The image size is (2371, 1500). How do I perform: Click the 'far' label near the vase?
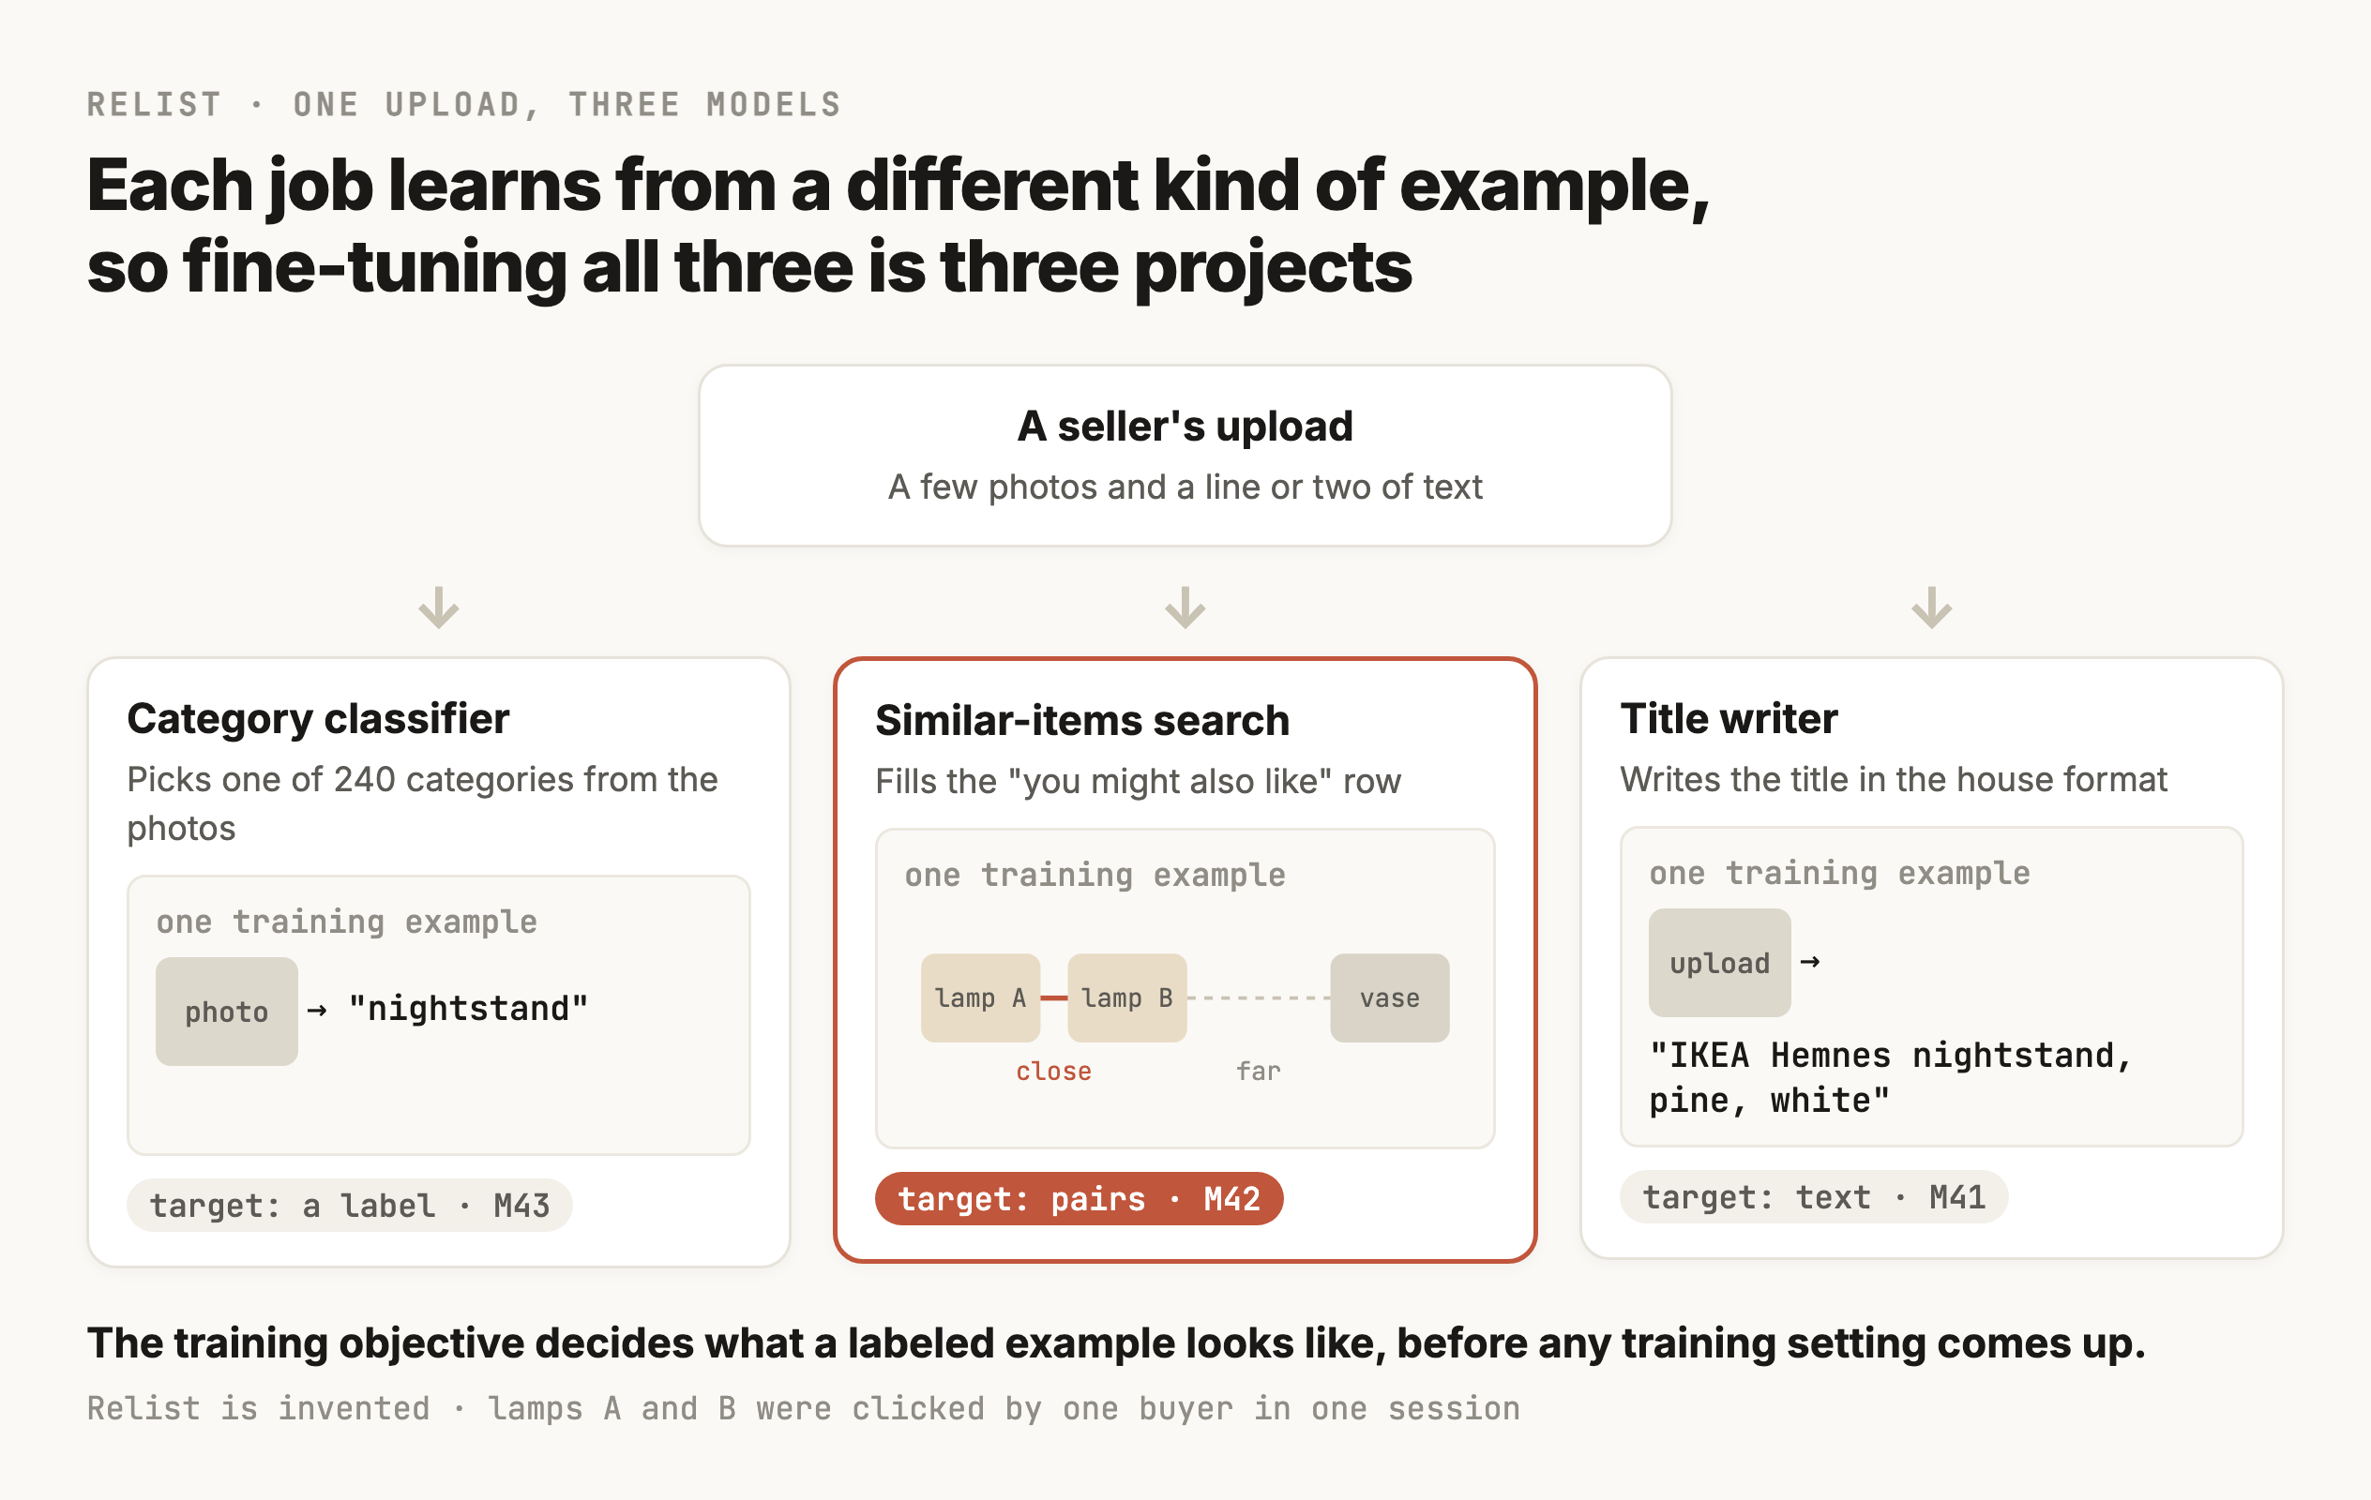[1259, 1070]
